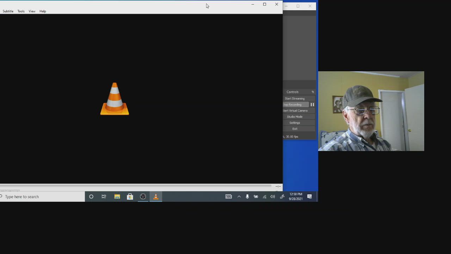The width and height of the screenshot is (451, 254).
Task: Switch to OBS Studio taskbar icon
Action: [143, 196]
